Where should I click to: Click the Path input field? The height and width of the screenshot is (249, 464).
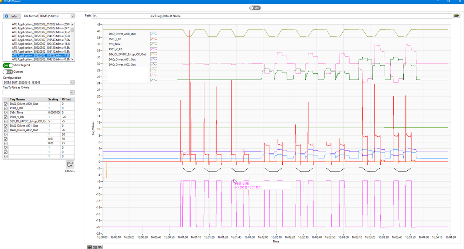(x=272, y=16)
